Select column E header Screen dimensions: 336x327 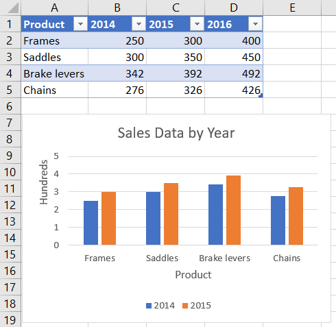[x=292, y=8]
